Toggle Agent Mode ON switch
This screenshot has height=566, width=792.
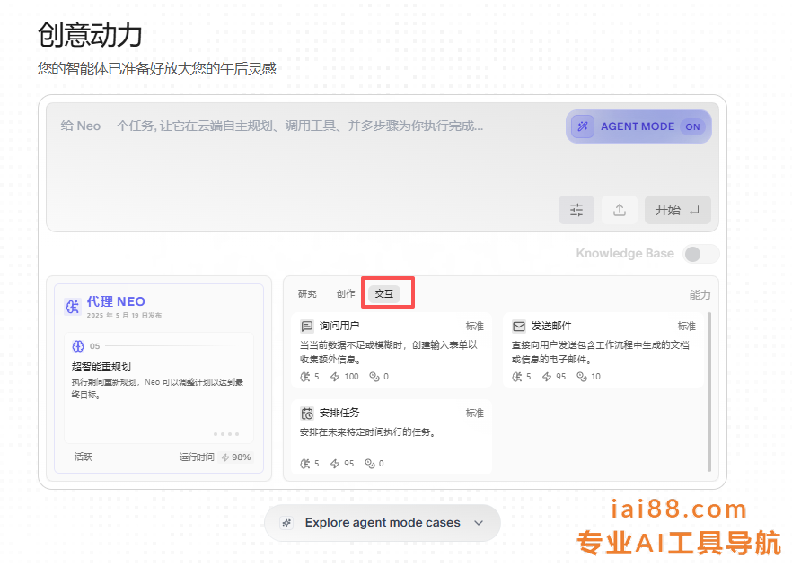pyautogui.click(x=692, y=126)
